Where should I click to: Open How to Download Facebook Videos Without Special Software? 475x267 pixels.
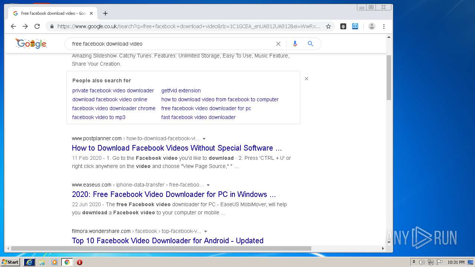coord(177,148)
